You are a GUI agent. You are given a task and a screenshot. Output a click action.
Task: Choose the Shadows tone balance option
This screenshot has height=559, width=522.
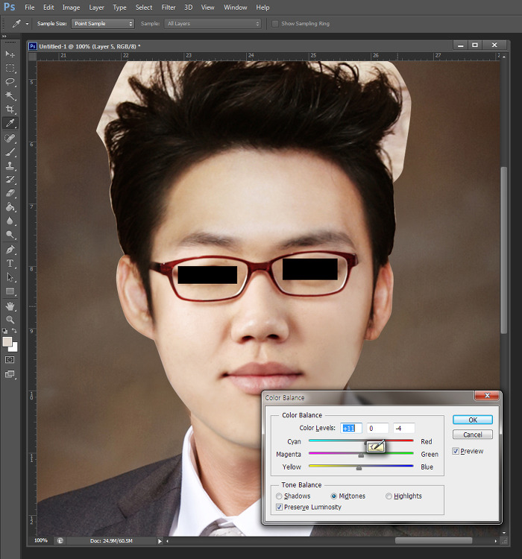280,496
